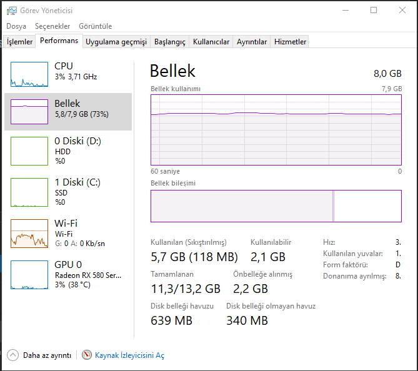Open the Kullanıcılar tab
This screenshot has width=418, height=371.
[x=211, y=42]
